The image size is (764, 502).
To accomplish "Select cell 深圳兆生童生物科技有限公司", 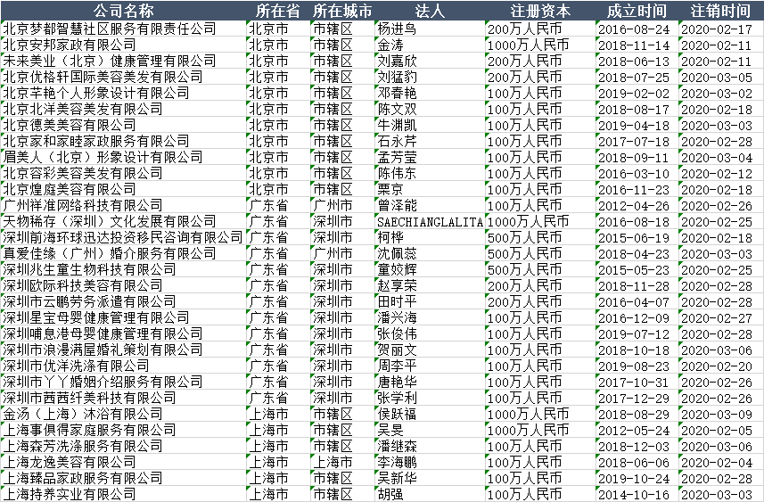I will (123, 269).
